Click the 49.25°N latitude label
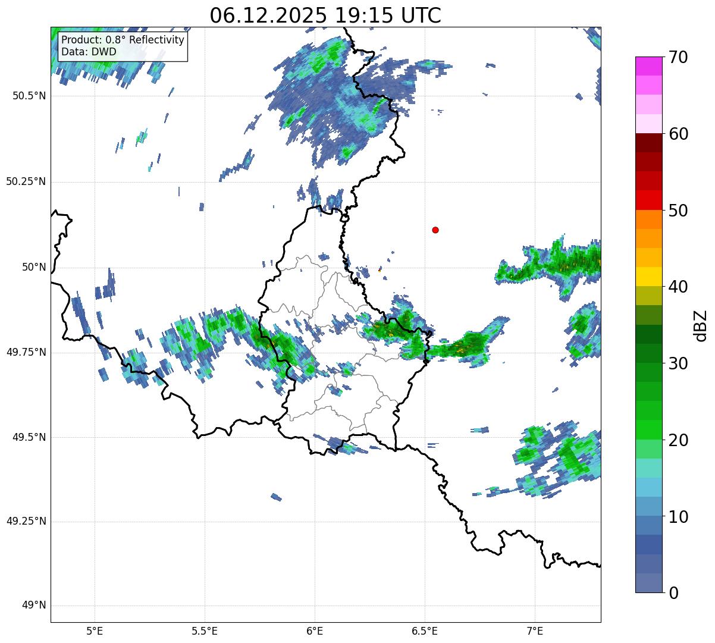The height and width of the screenshot is (643, 715). (x=26, y=521)
